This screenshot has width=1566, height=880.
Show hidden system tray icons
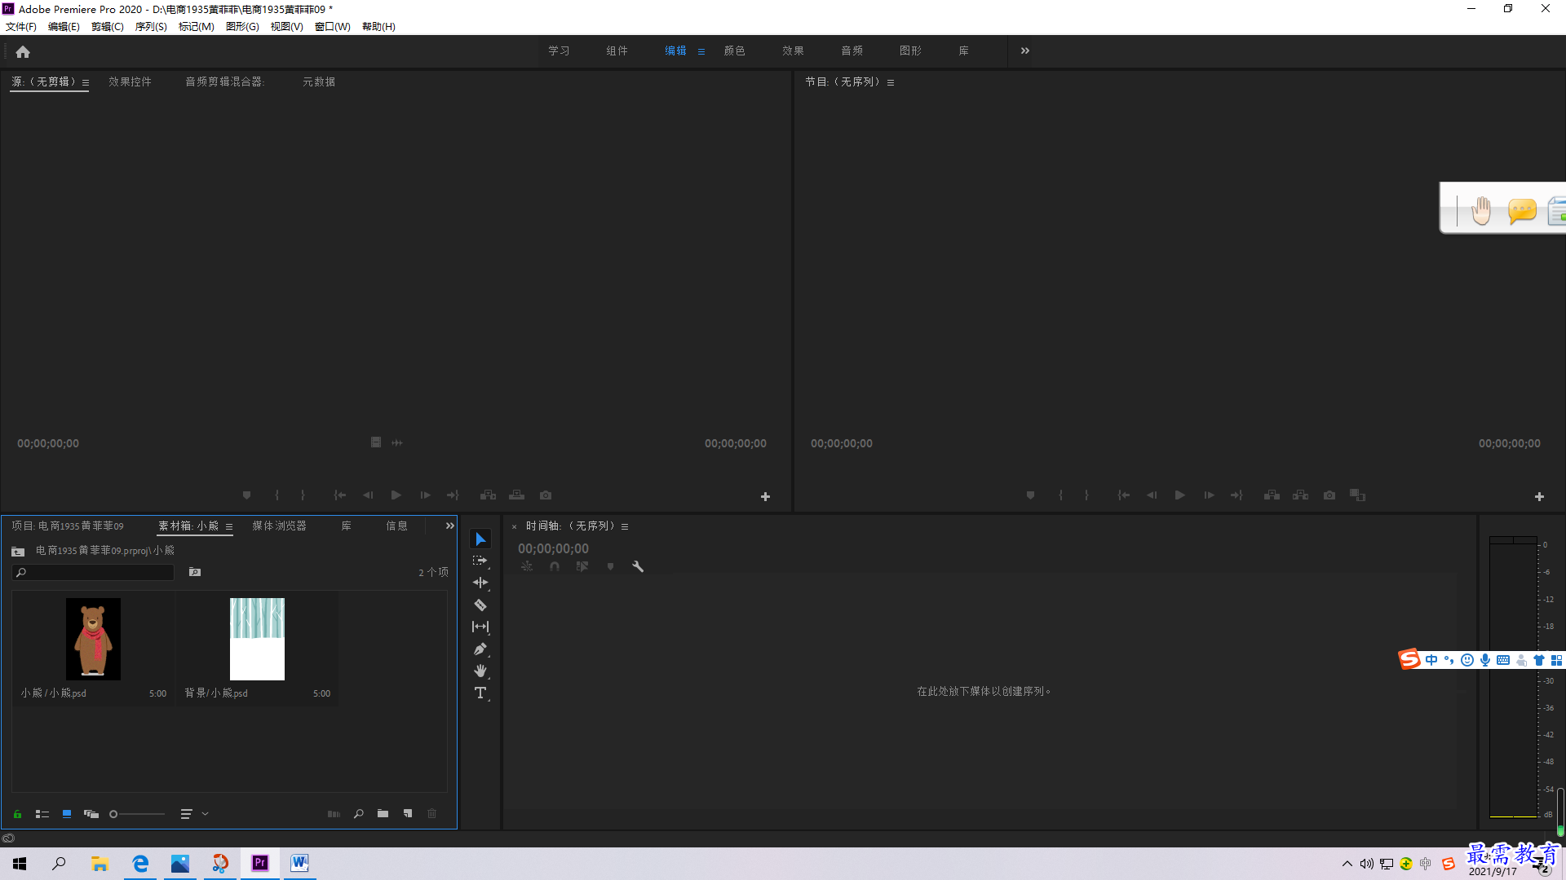(1347, 864)
